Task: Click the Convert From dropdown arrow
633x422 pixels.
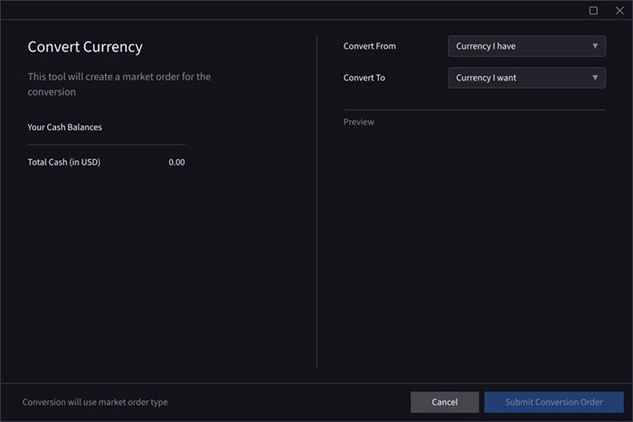Action: coord(595,46)
